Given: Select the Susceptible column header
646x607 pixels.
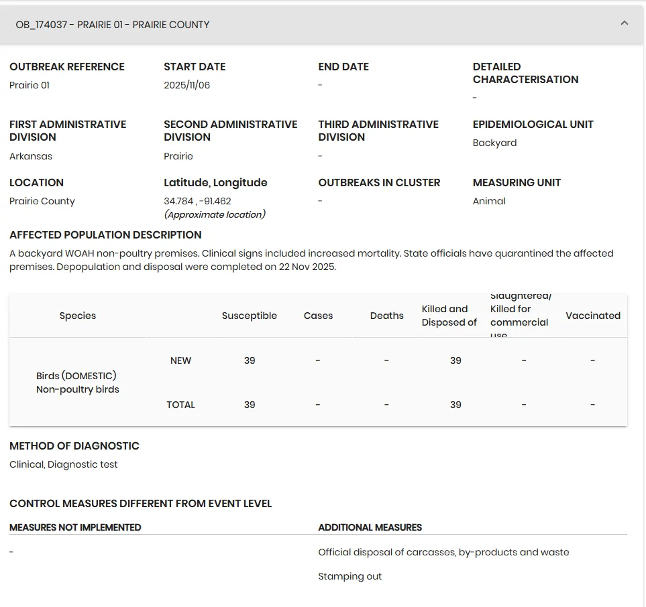Looking at the screenshot, I should pos(250,316).
